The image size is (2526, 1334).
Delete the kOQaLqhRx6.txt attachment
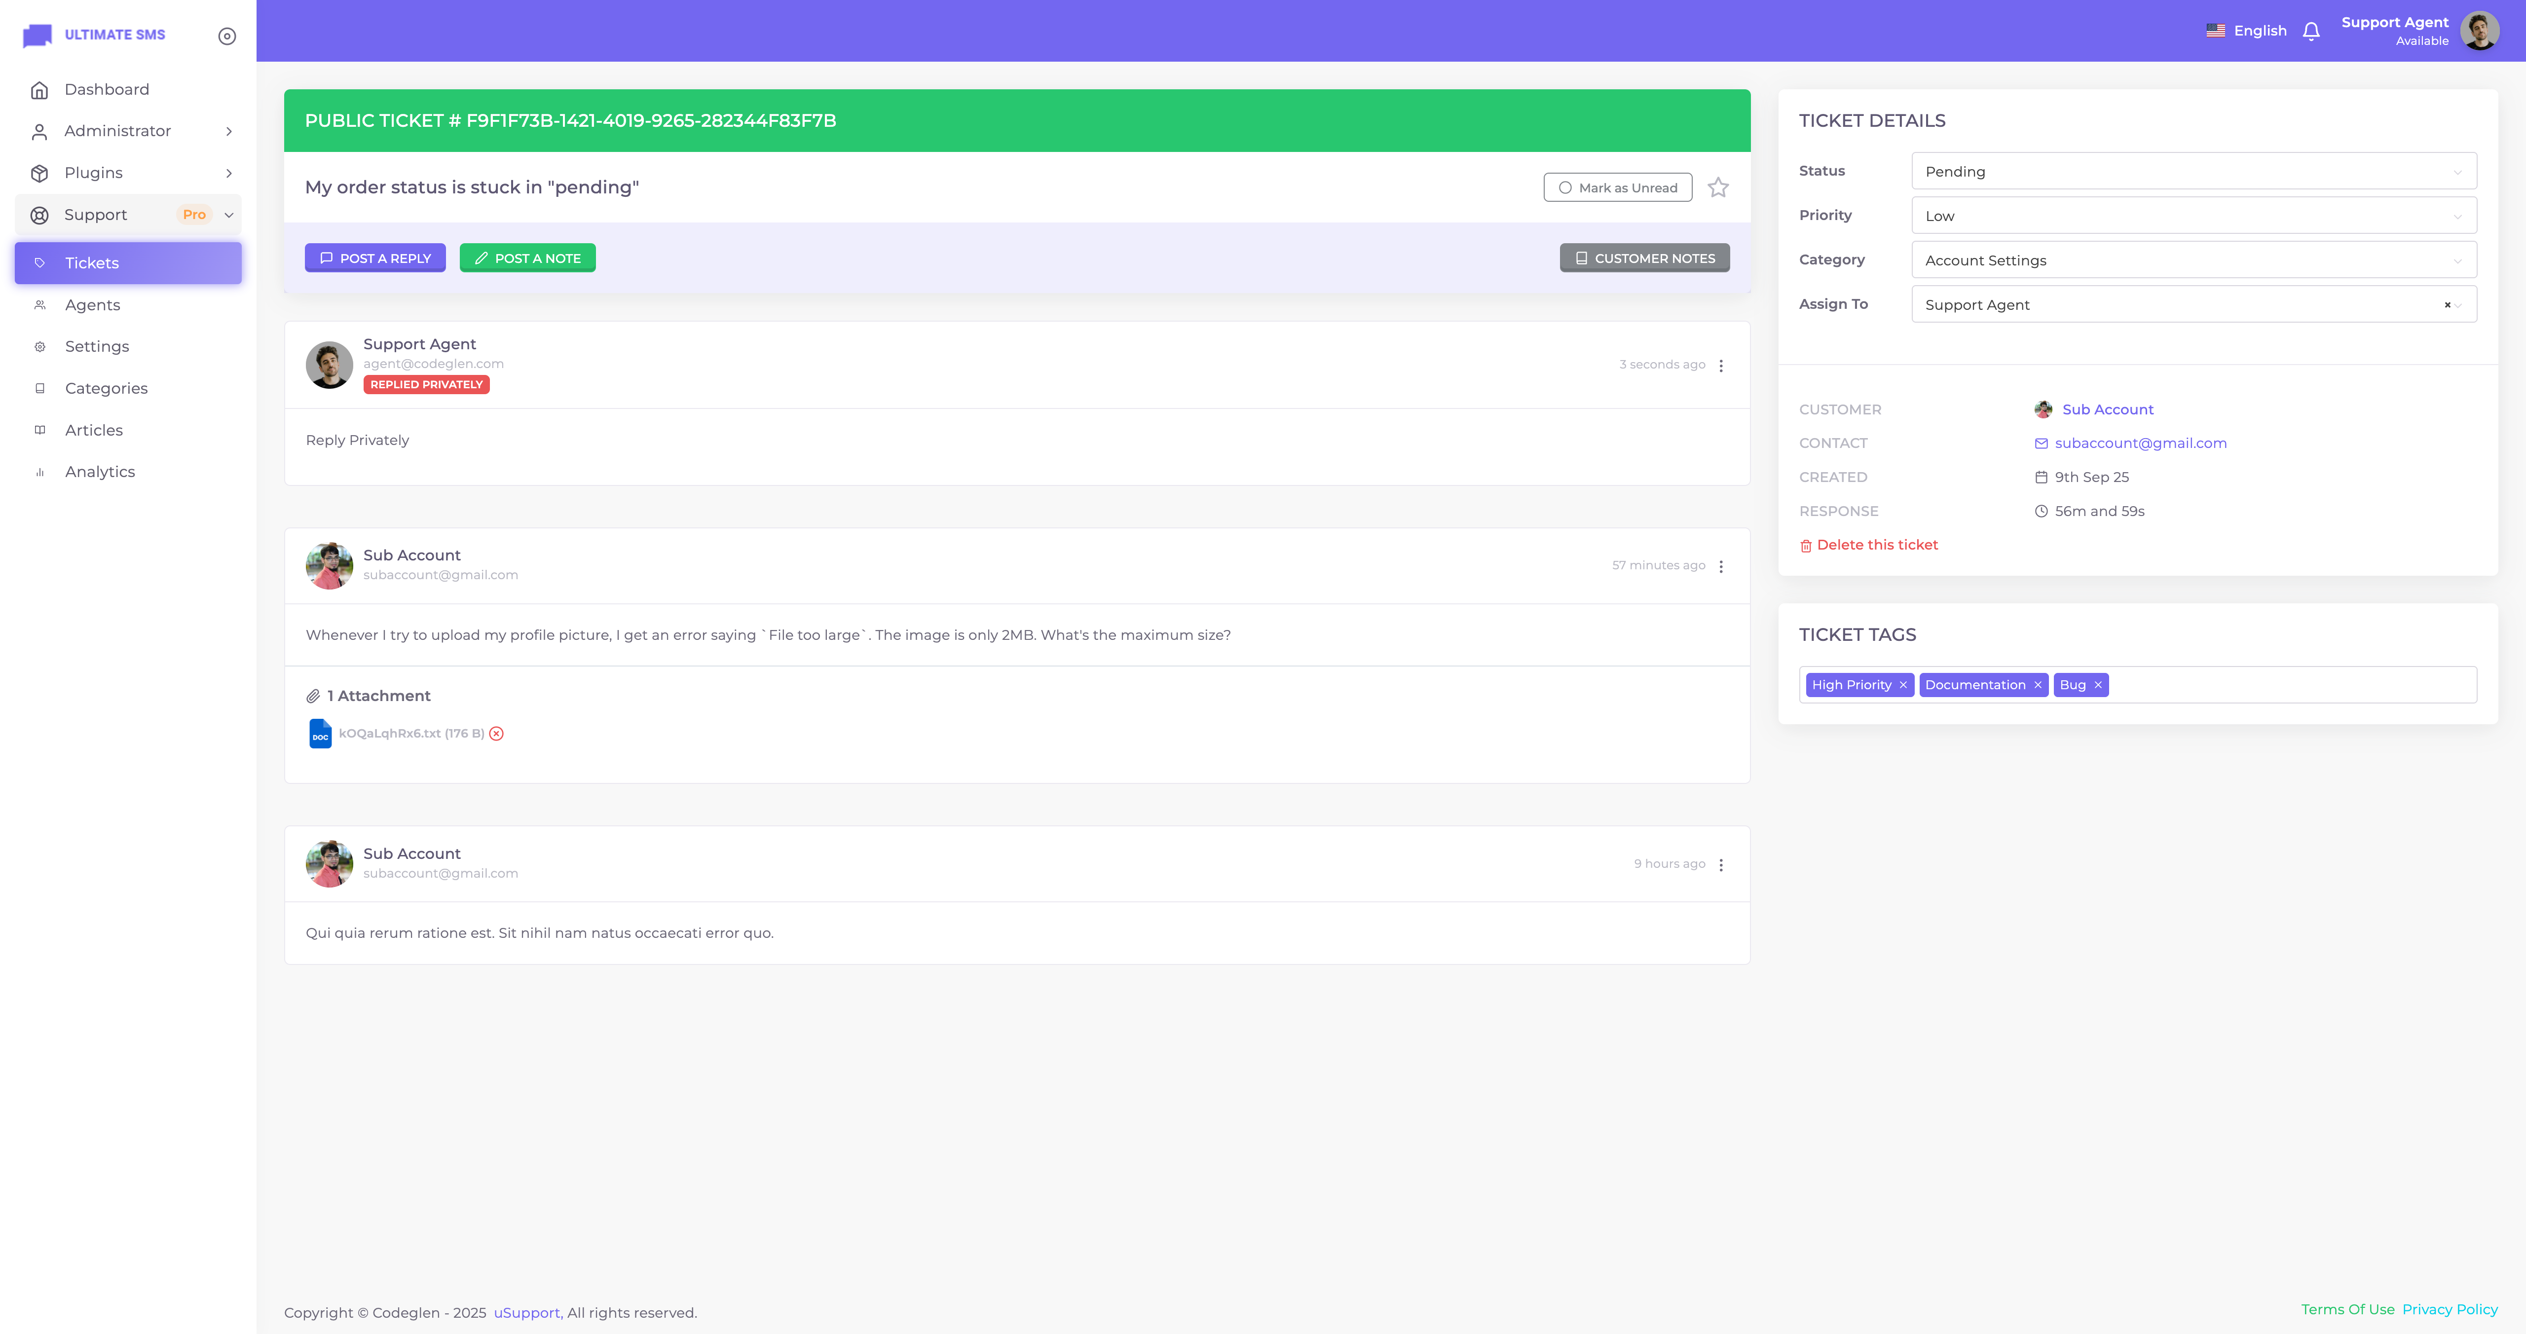click(x=496, y=734)
